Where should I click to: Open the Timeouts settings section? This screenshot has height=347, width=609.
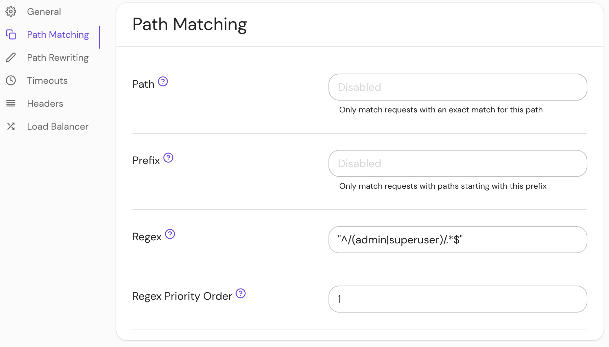coord(47,80)
